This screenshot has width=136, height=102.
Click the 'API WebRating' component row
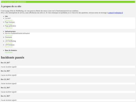point(70,42)
